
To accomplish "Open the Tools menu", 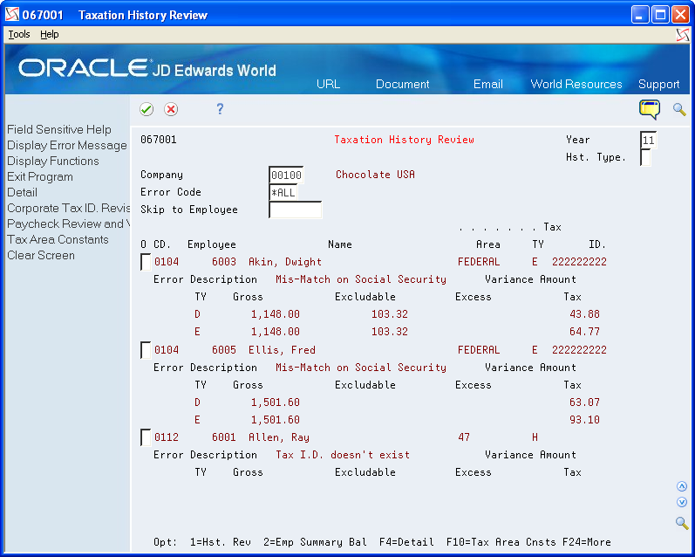I will click(x=19, y=34).
